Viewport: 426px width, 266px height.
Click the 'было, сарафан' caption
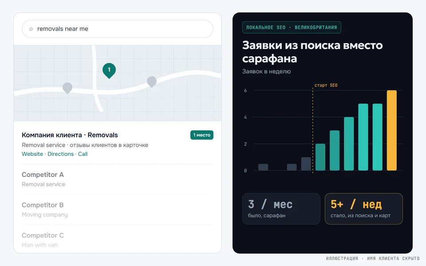267,215
